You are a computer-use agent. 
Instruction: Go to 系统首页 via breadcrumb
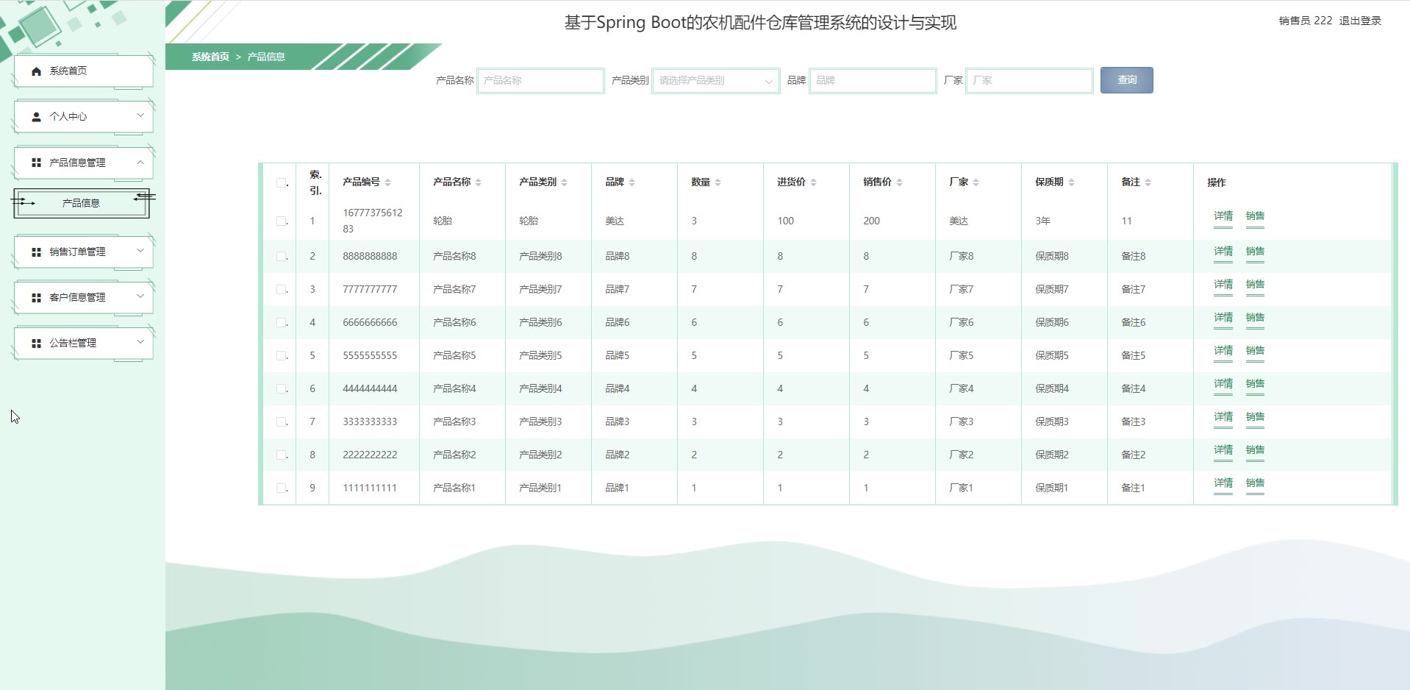210,57
